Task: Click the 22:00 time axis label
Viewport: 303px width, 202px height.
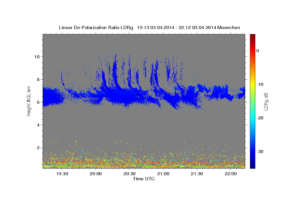Action: click(x=231, y=174)
